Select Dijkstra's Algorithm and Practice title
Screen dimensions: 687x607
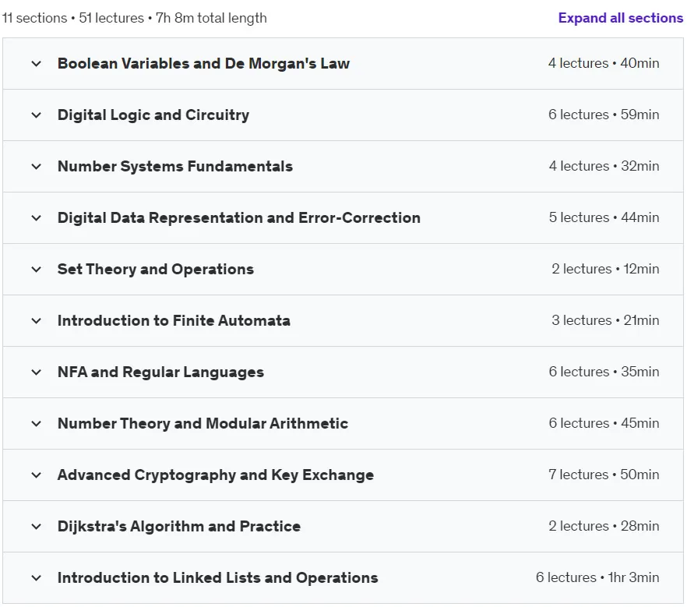pos(179,527)
